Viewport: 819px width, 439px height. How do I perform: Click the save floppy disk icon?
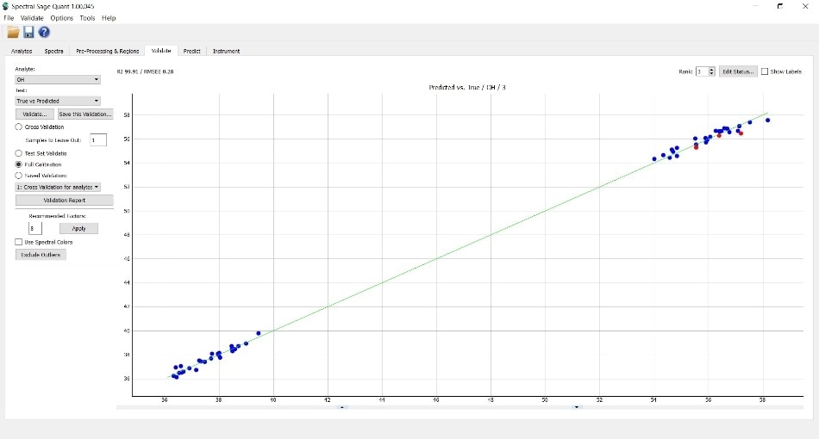tap(28, 32)
